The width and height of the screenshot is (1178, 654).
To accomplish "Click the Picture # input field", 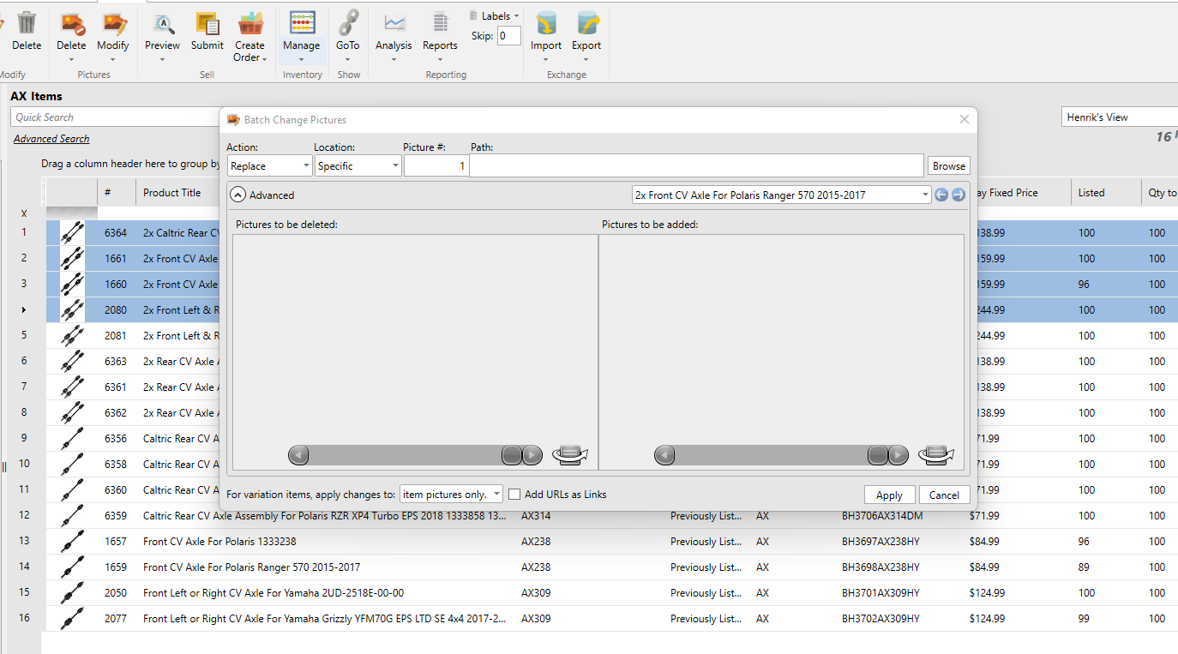I will coord(436,166).
